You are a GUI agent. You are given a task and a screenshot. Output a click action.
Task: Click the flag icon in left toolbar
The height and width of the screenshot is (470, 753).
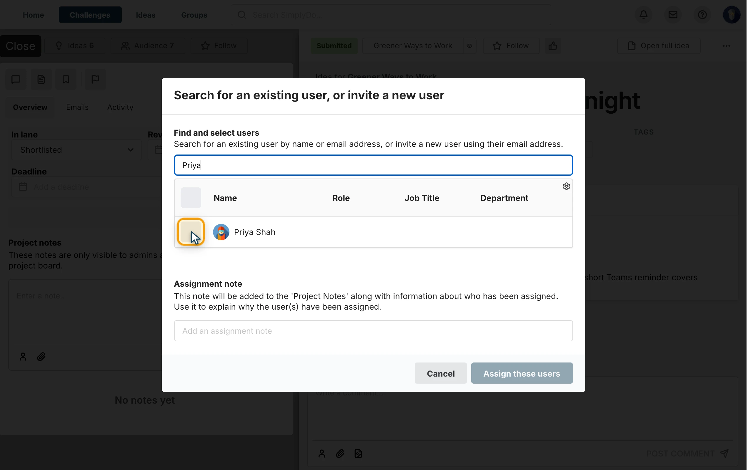coord(95,79)
